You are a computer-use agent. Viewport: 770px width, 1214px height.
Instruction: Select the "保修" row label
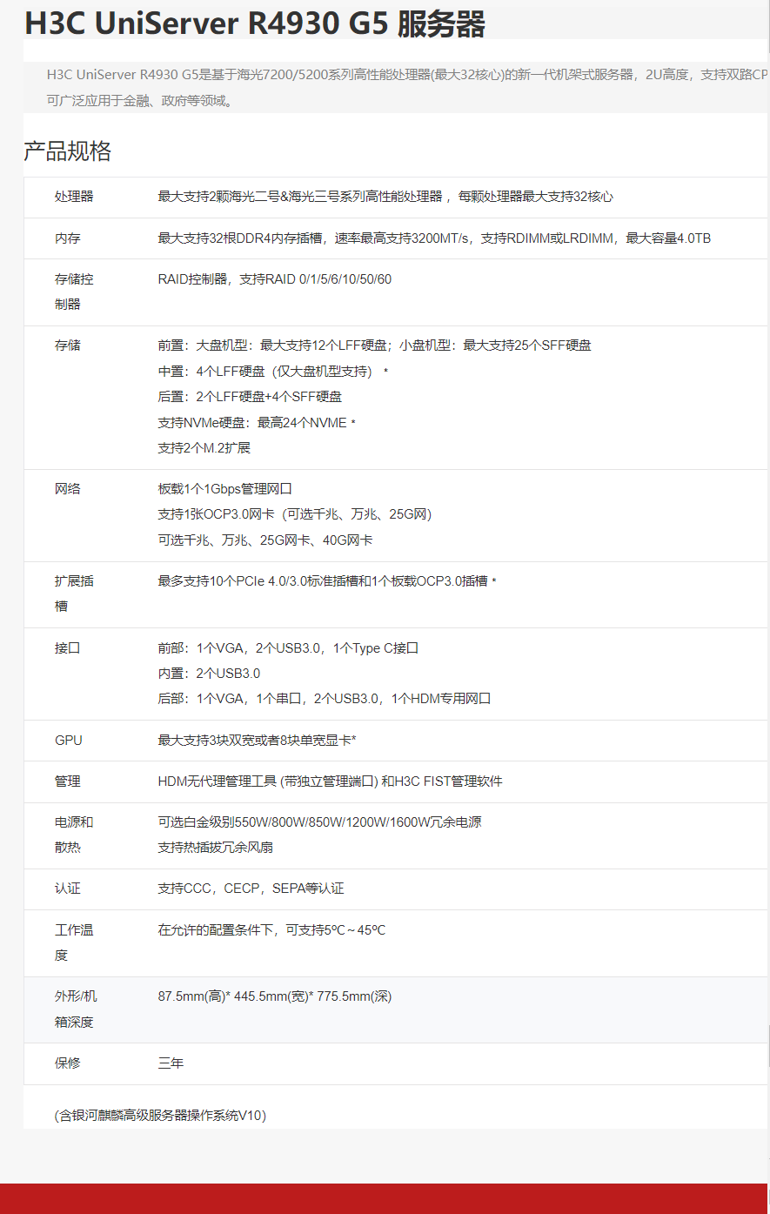pyautogui.click(x=68, y=1063)
